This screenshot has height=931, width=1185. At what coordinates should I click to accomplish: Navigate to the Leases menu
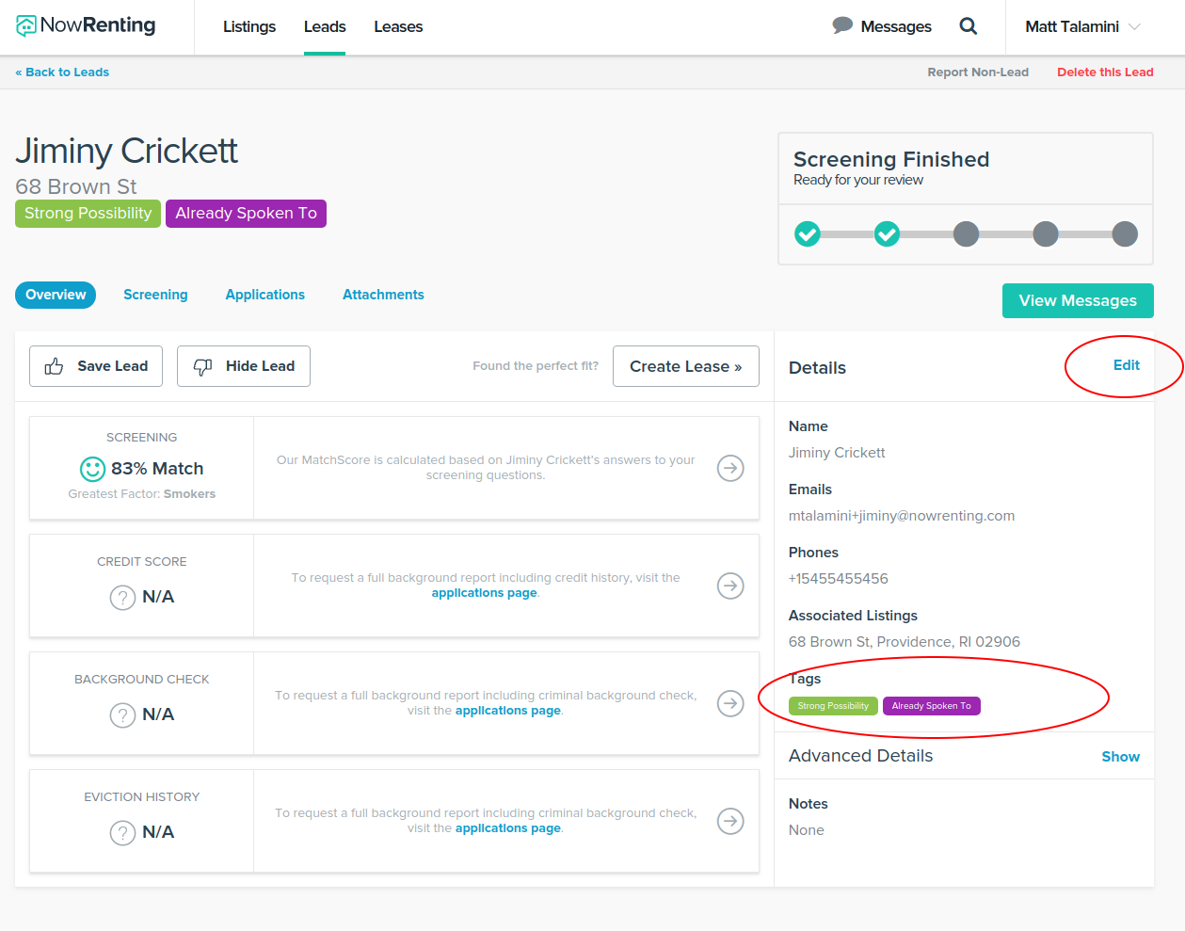tap(398, 26)
